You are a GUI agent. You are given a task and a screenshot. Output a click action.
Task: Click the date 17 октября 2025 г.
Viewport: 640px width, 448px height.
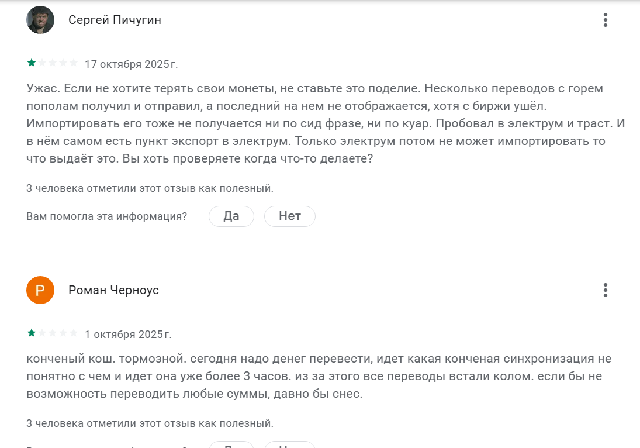[x=131, y=64]
